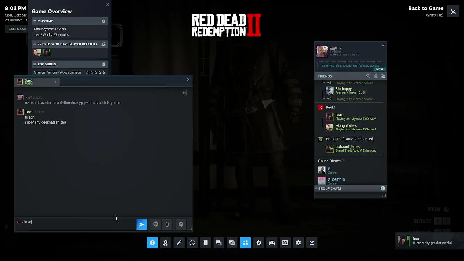This screenshot has width=464, height=261.
Task: Open Mongol`Mass in the friends list
Action: 351,127
